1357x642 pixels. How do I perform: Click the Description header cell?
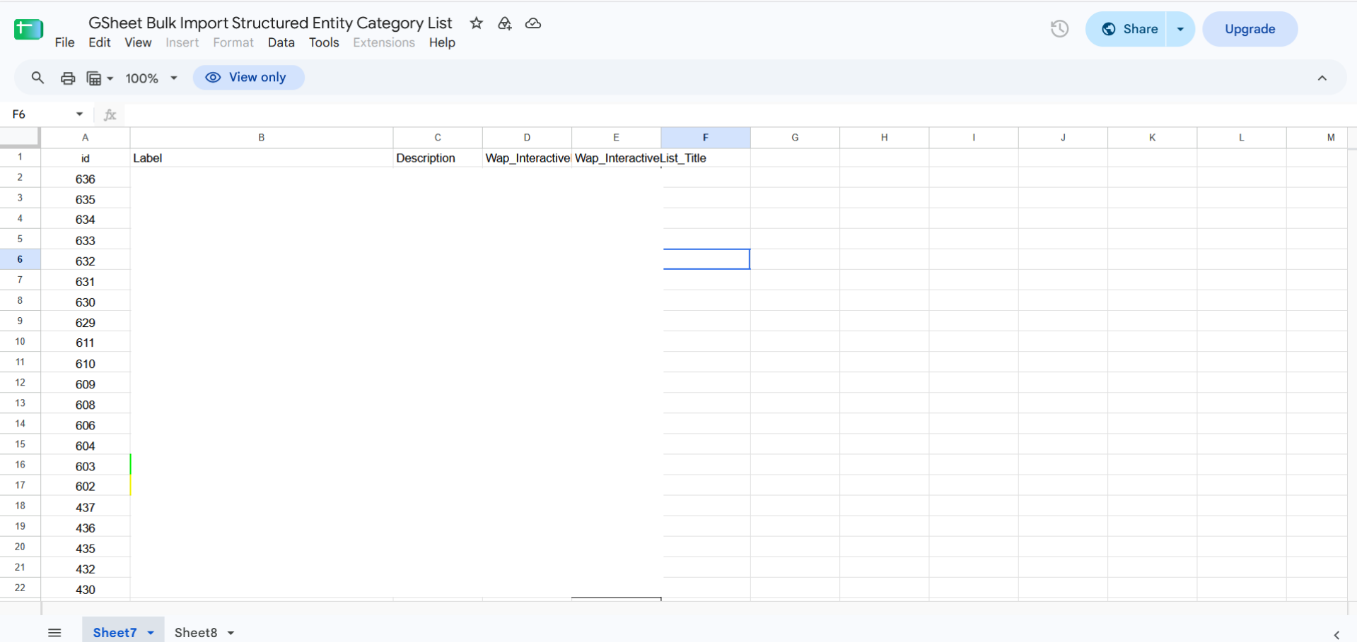click(x=437, y=158)
